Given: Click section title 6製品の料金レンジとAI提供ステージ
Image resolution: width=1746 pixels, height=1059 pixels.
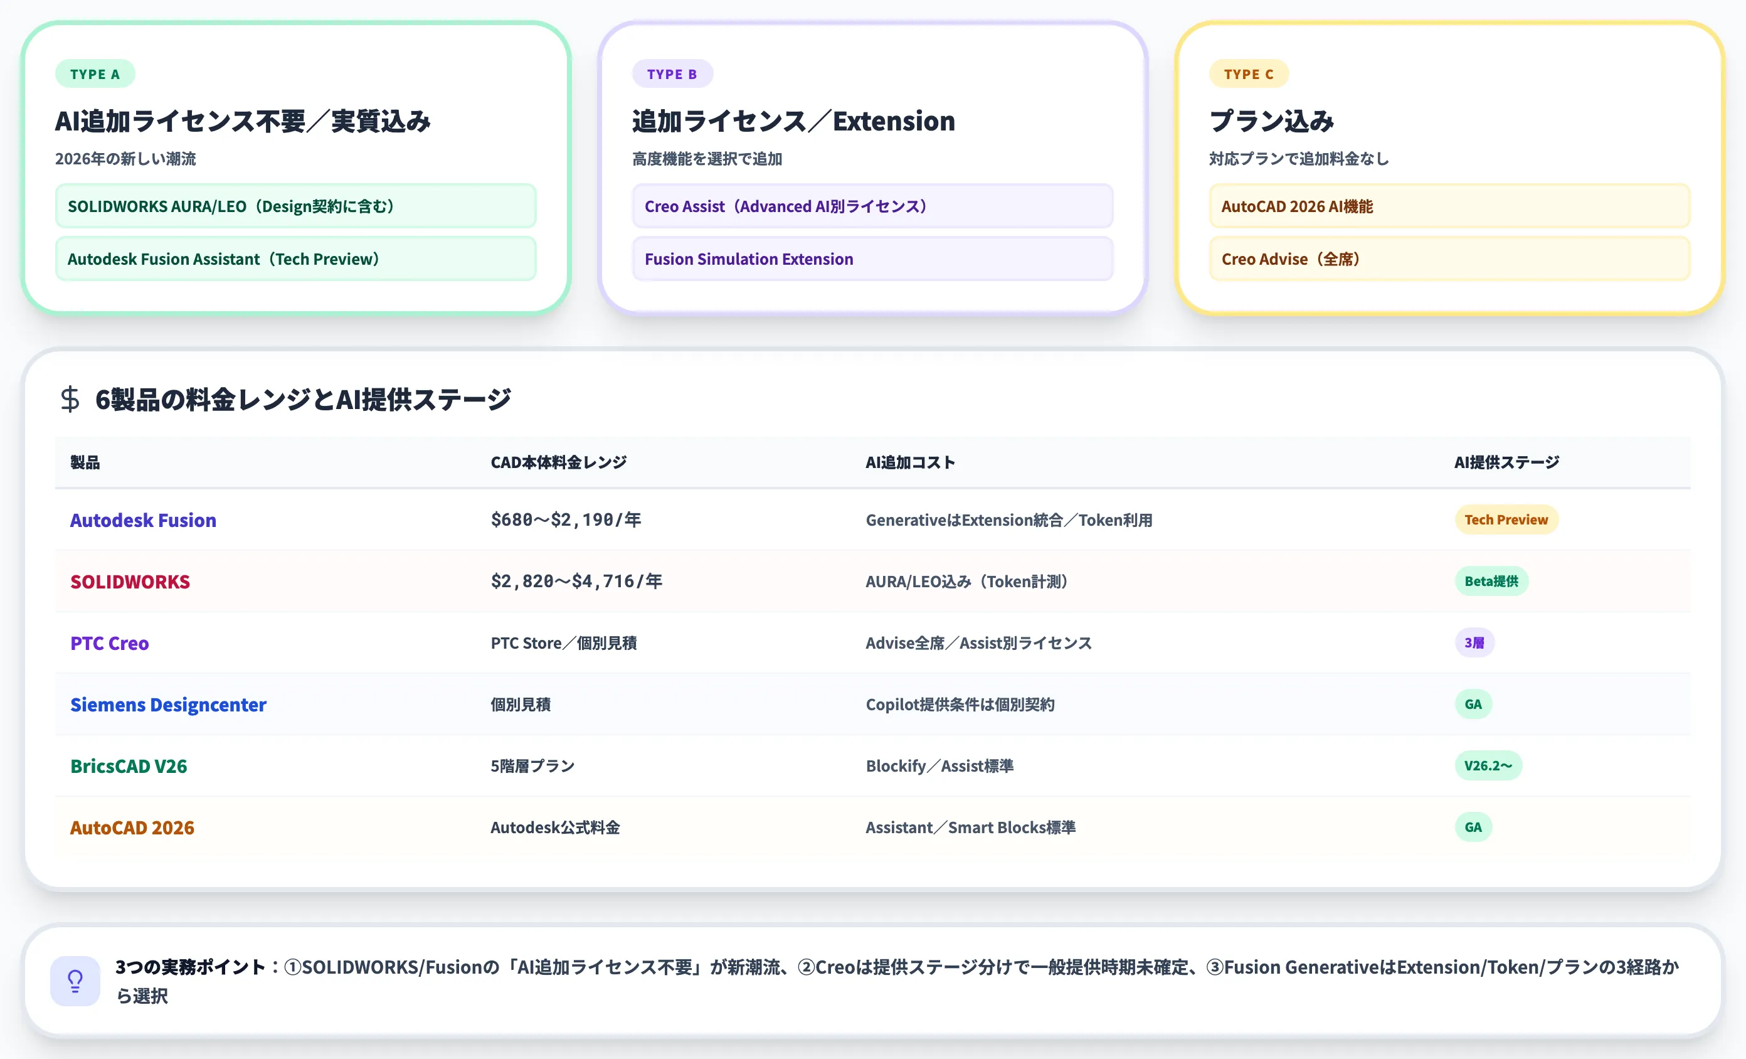Looking at the screenshot, I should tap(304, 400).
